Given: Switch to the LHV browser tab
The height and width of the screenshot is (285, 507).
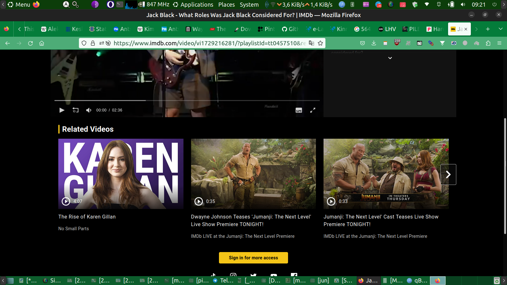Looking at the screenshot, I should 387,29.
